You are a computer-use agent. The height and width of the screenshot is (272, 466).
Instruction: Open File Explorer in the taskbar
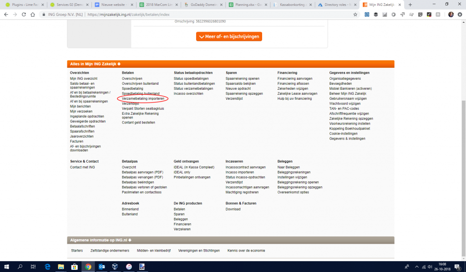click(x=61, y=267)
